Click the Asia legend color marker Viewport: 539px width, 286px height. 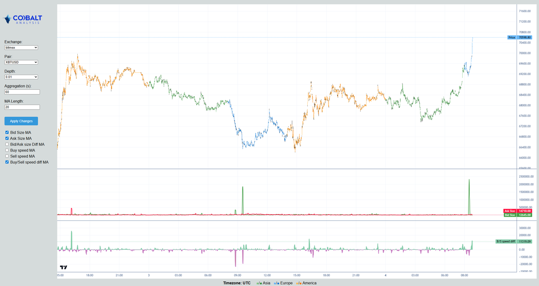259,283
